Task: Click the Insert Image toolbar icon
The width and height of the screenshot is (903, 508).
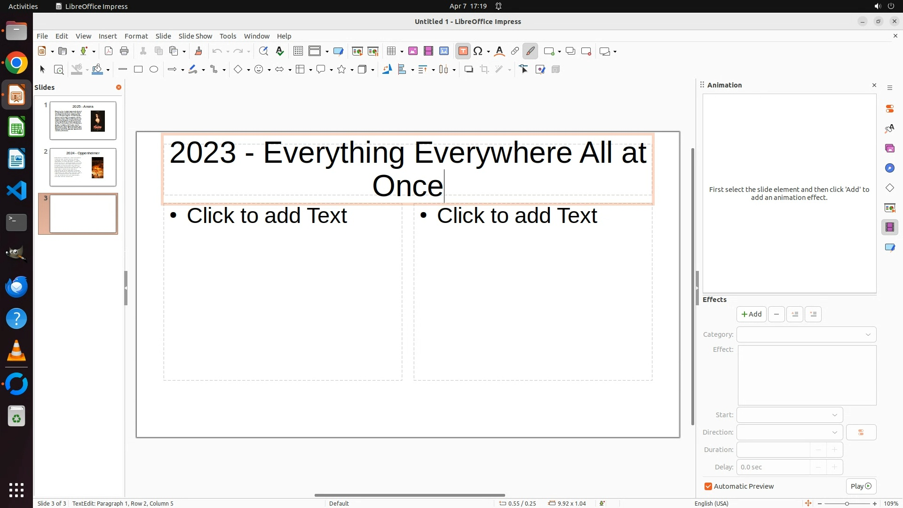Action: tap(412, 51)
